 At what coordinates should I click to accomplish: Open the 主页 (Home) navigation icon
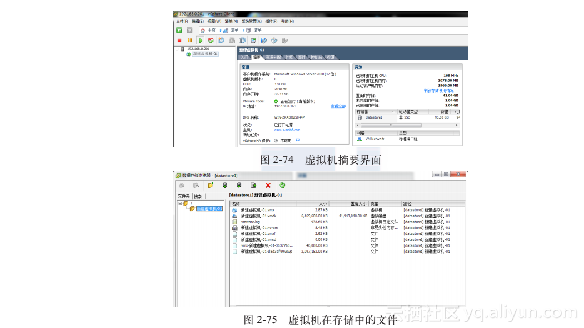[203, 30]
